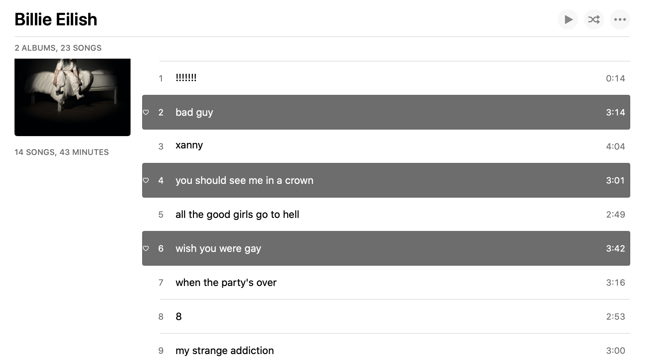This screenshot has height=362, width=652.
Task: Click the Billie Eilish artist heading
Action: pos(56,20)
